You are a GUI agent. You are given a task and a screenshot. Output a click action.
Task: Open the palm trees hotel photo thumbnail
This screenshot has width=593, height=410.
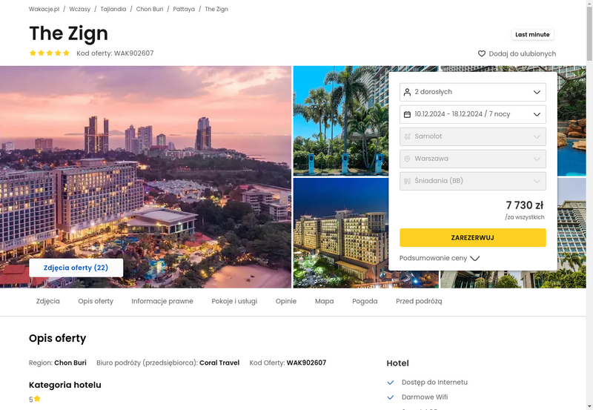pyautogui.click(x=341, y=121)
